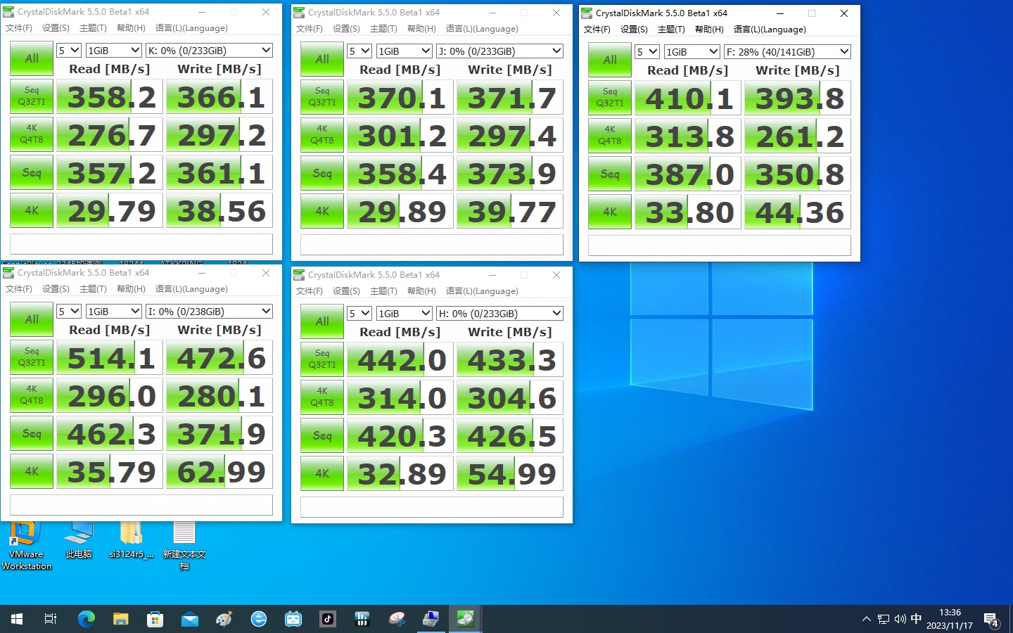Run All tests in the I: drive window
This screenshot has height=633, width=1013.
tap(32, 319)
